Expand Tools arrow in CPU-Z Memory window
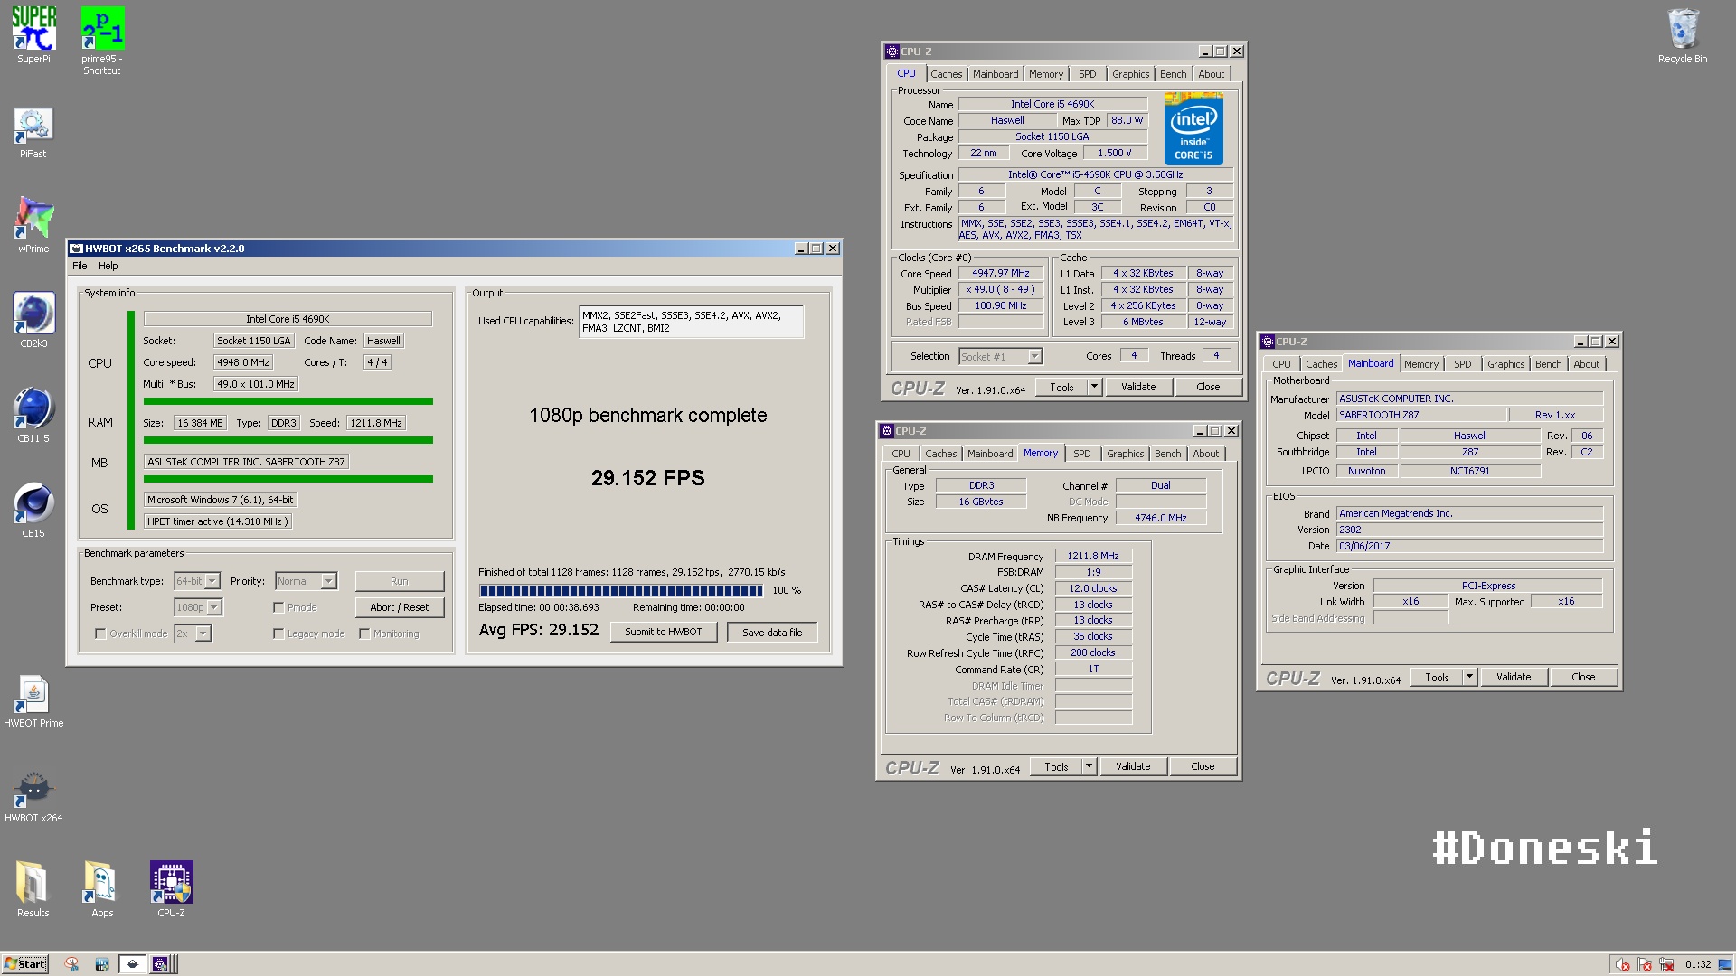This screenshot has width=1736, height=976. 1088,766
